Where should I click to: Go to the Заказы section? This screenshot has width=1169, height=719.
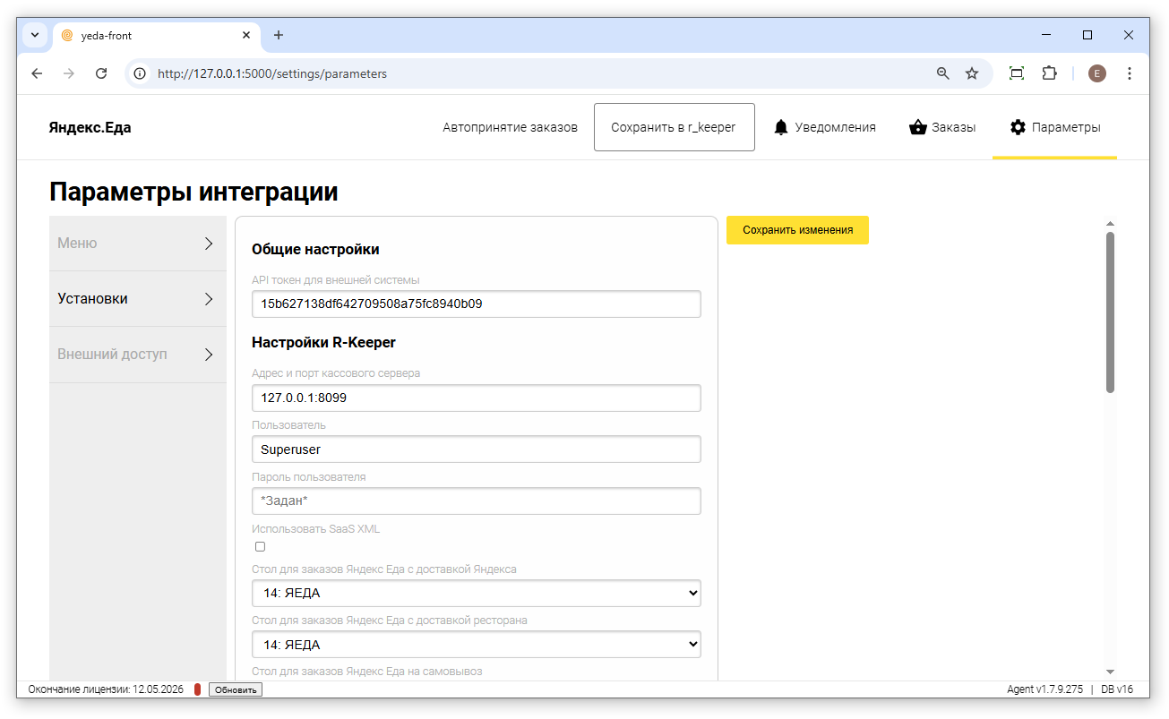pos(942,127)
